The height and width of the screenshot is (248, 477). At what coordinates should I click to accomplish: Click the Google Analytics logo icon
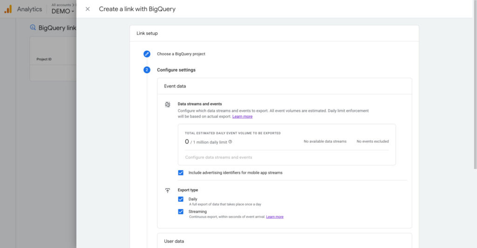tap(8, 9)
